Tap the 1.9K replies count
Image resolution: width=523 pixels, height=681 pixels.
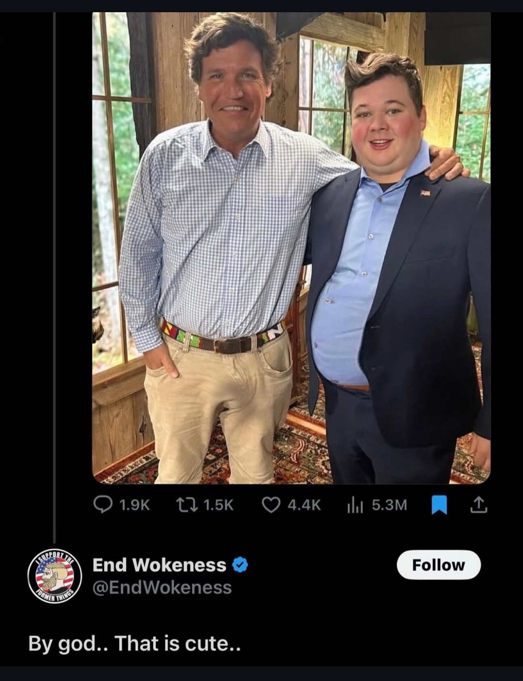tap(135, 505)
